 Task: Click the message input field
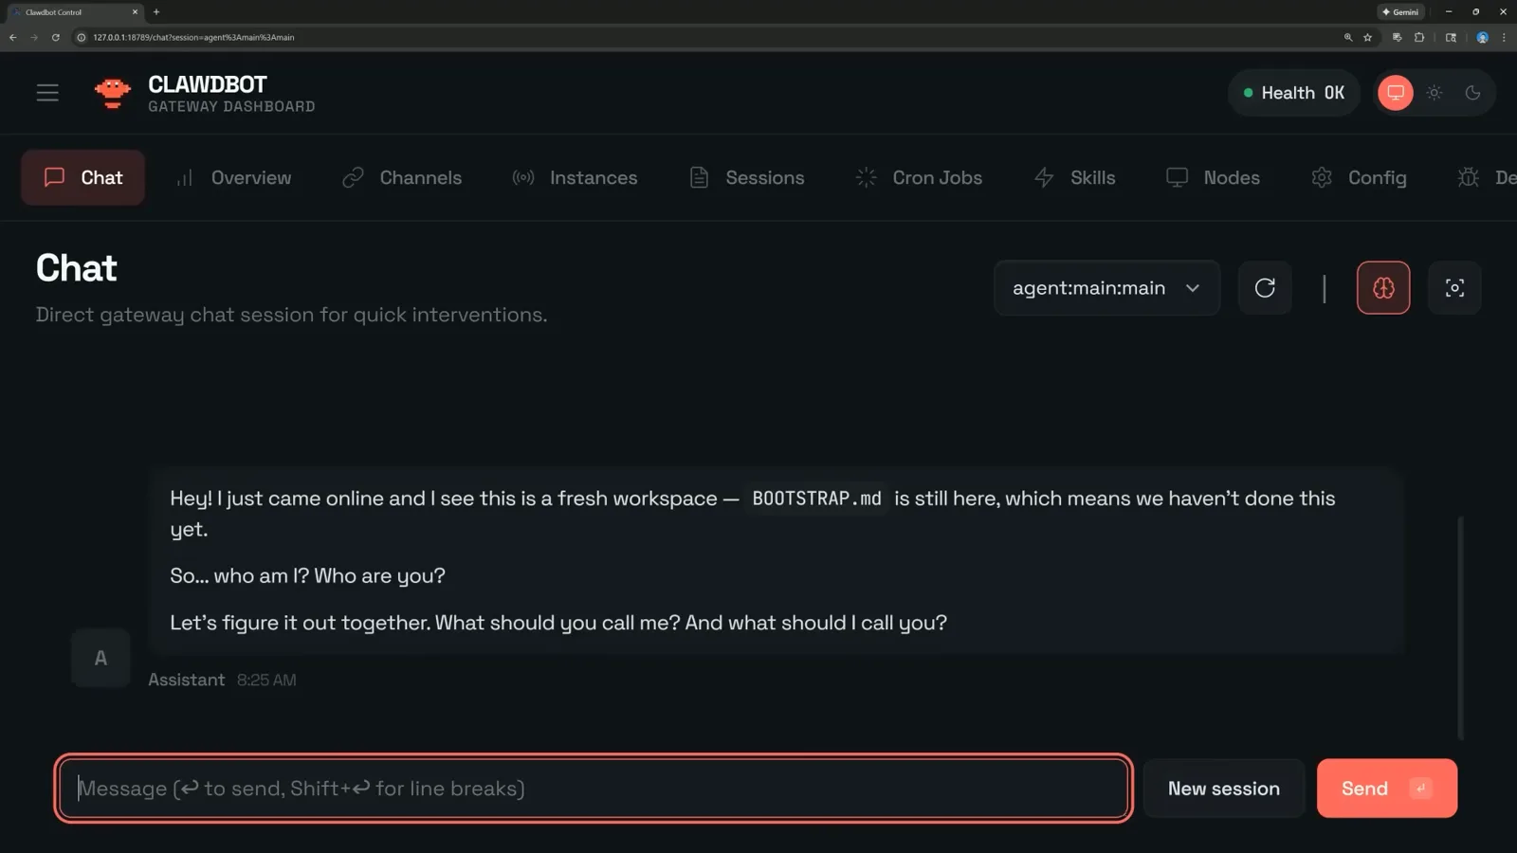[x=594, y=789]
